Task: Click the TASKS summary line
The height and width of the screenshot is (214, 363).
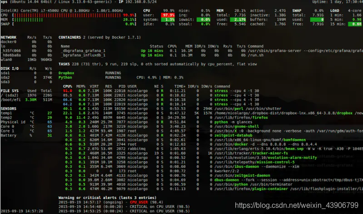Action: [158, 64]
